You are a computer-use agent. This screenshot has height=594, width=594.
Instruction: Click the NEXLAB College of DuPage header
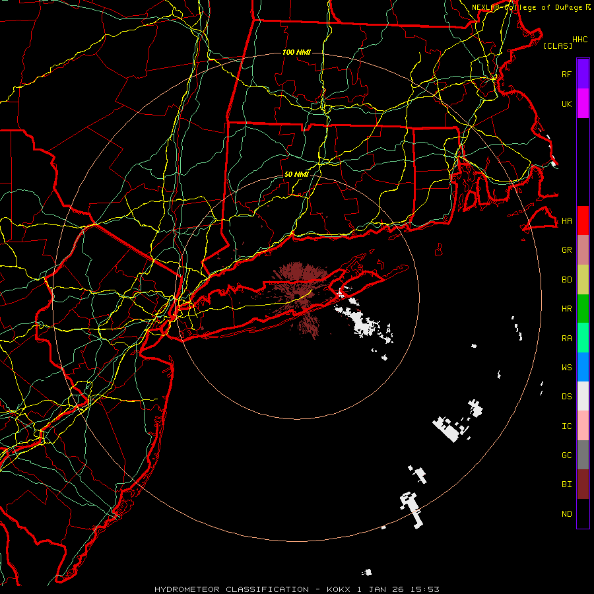(x=531, y=7)
